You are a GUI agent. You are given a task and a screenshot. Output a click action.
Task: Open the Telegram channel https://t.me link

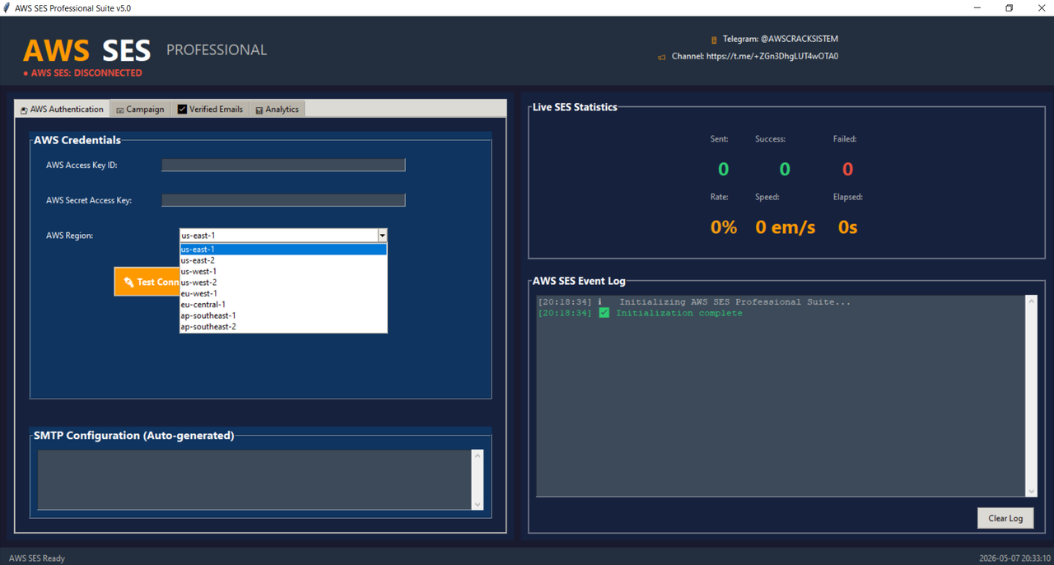pos(772,57)
